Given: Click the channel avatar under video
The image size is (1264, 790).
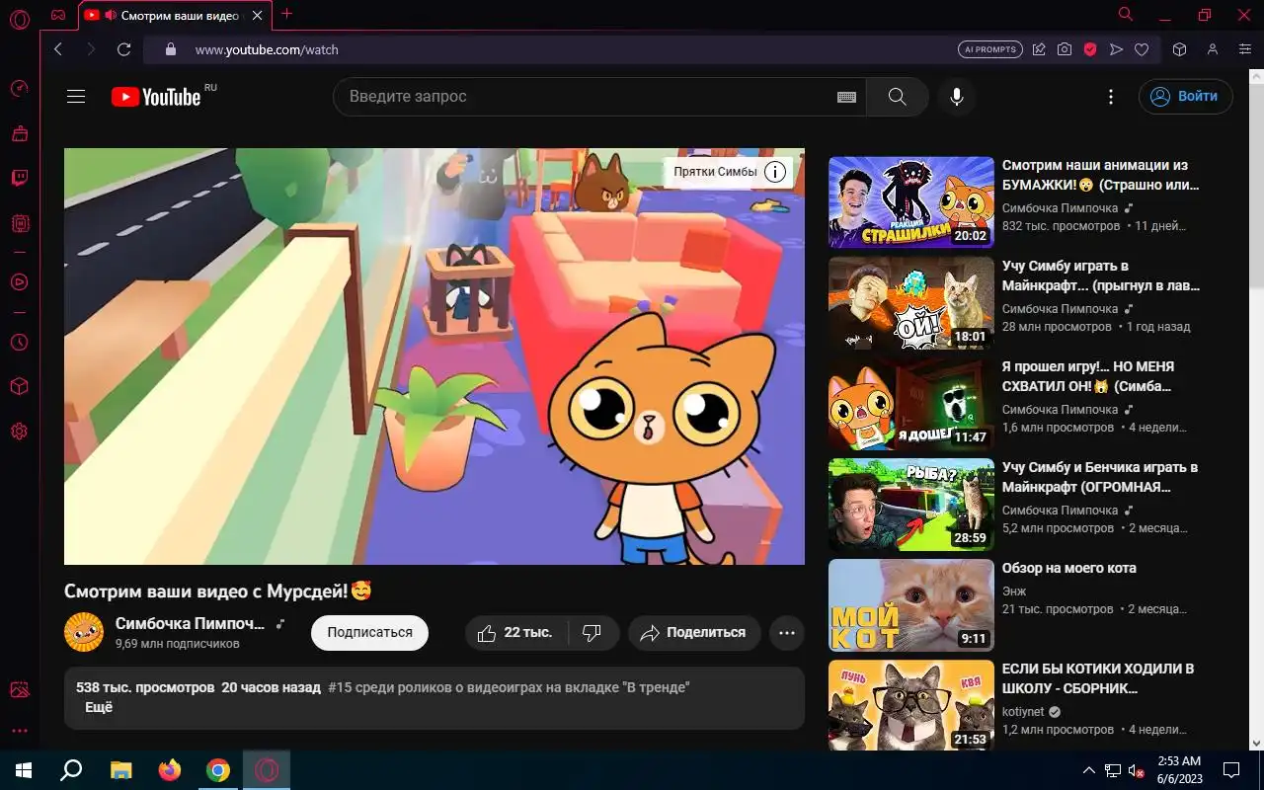Looking at the screenshot, I should coord(84,632).
